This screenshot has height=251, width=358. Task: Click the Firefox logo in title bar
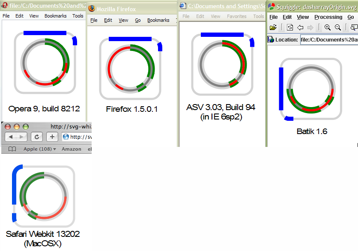point(92,9)
